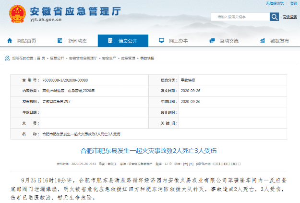Click the 首页 breadcrumb link
This screenshot has height=203, width=300.
pyautogui.click(x=41, y=58)
